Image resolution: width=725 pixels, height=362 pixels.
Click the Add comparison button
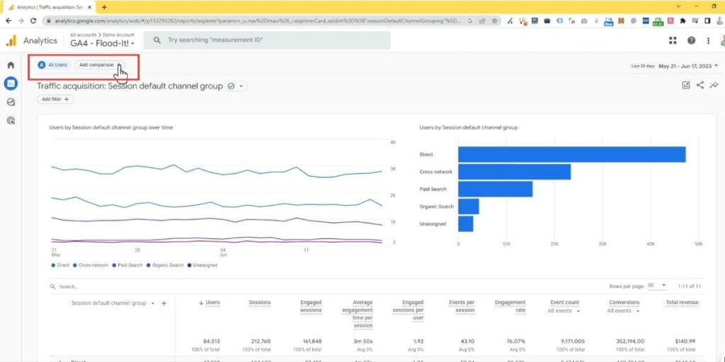coord(98,65)
